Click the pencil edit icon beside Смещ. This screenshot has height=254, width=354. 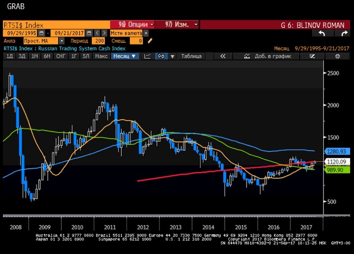150,41
